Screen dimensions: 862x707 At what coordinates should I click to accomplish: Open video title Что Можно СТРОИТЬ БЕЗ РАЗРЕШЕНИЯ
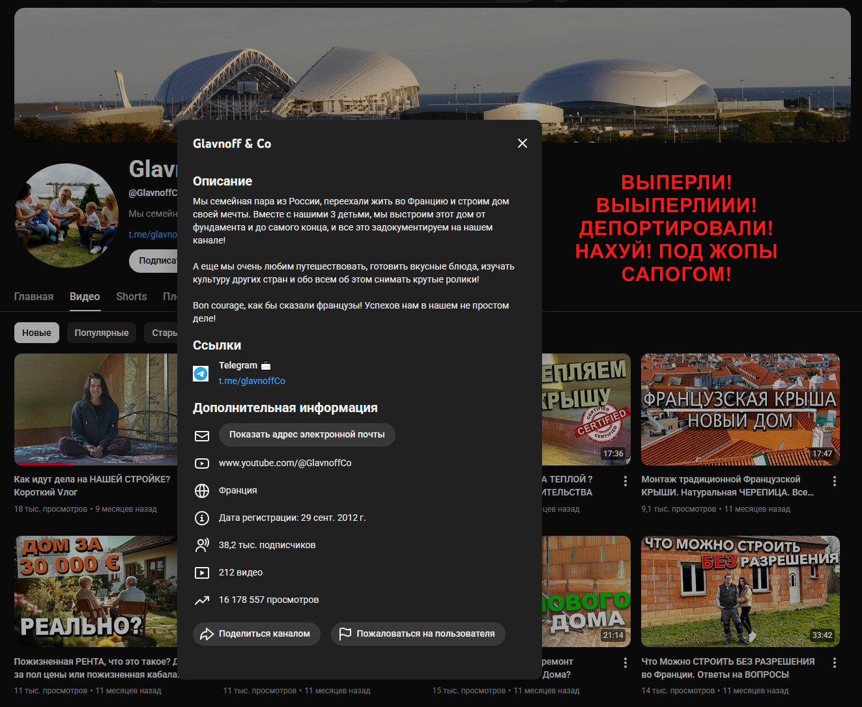pyautogui.click(x=728, y=668)
